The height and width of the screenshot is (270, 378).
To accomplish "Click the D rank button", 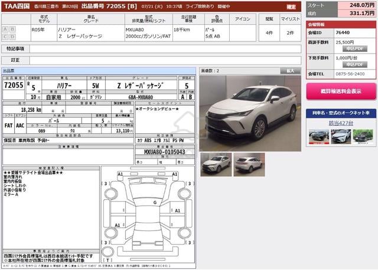I will click(12, 37).
